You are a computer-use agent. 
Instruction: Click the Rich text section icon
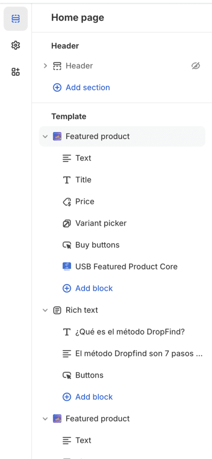coord(57,310)
